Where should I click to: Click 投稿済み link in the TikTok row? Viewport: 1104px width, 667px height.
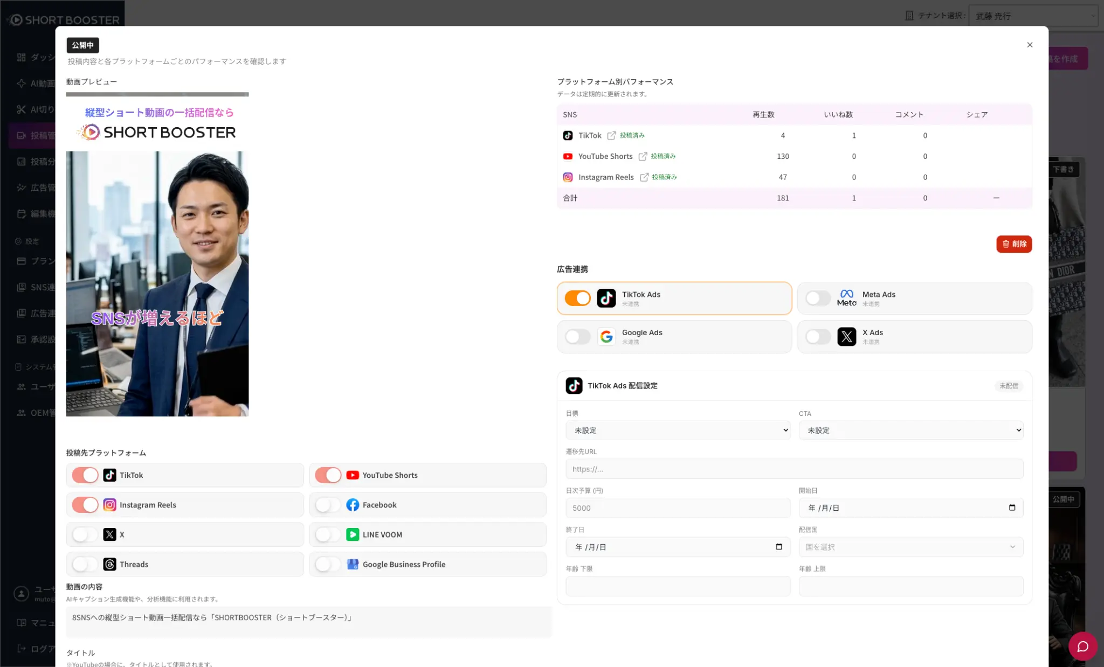[632, 136]
